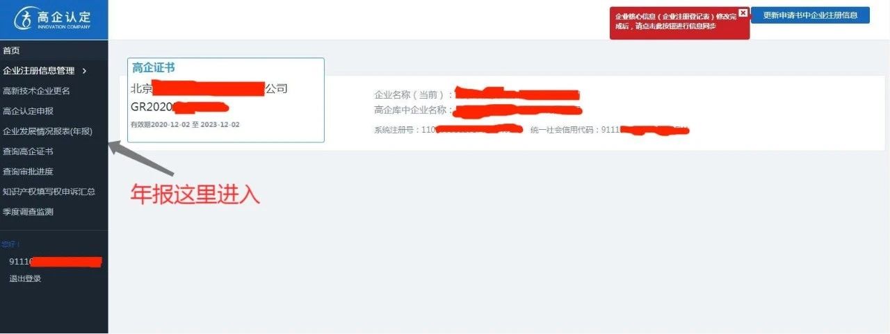Click 退出登录 link
Image resolution: width=890 pixels, height=334 pixels.
(x=25, y=278)
